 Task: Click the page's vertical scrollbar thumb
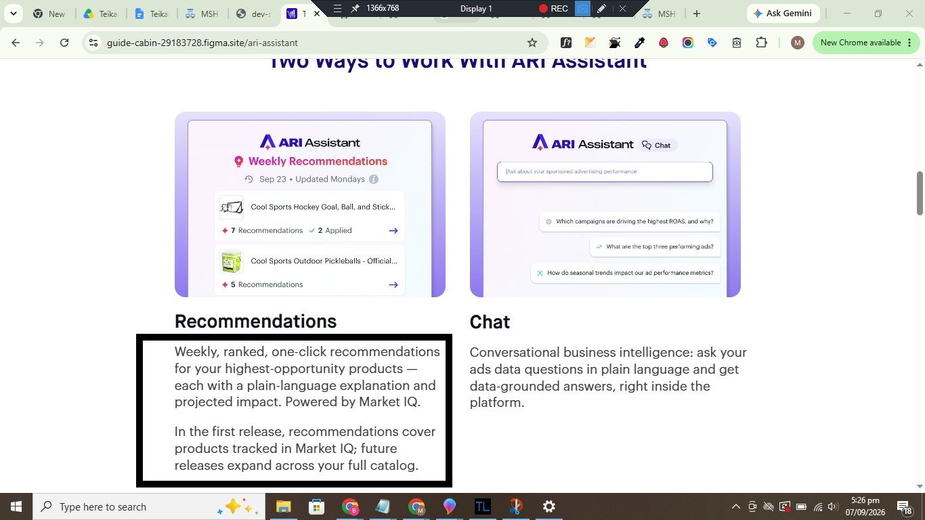(920, 193)
